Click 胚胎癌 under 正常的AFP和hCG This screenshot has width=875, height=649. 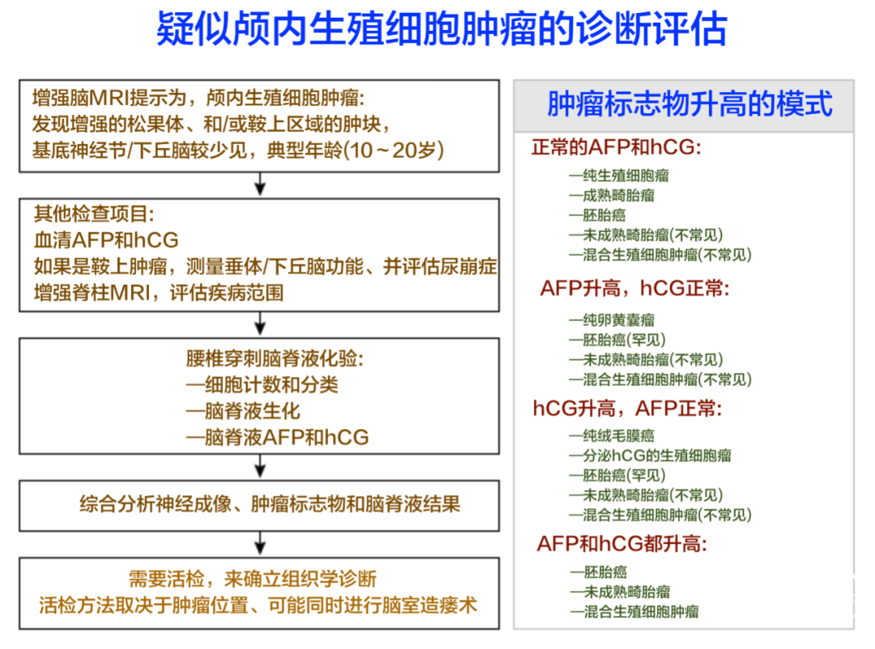pyautogui.click(x=597, y=214)
